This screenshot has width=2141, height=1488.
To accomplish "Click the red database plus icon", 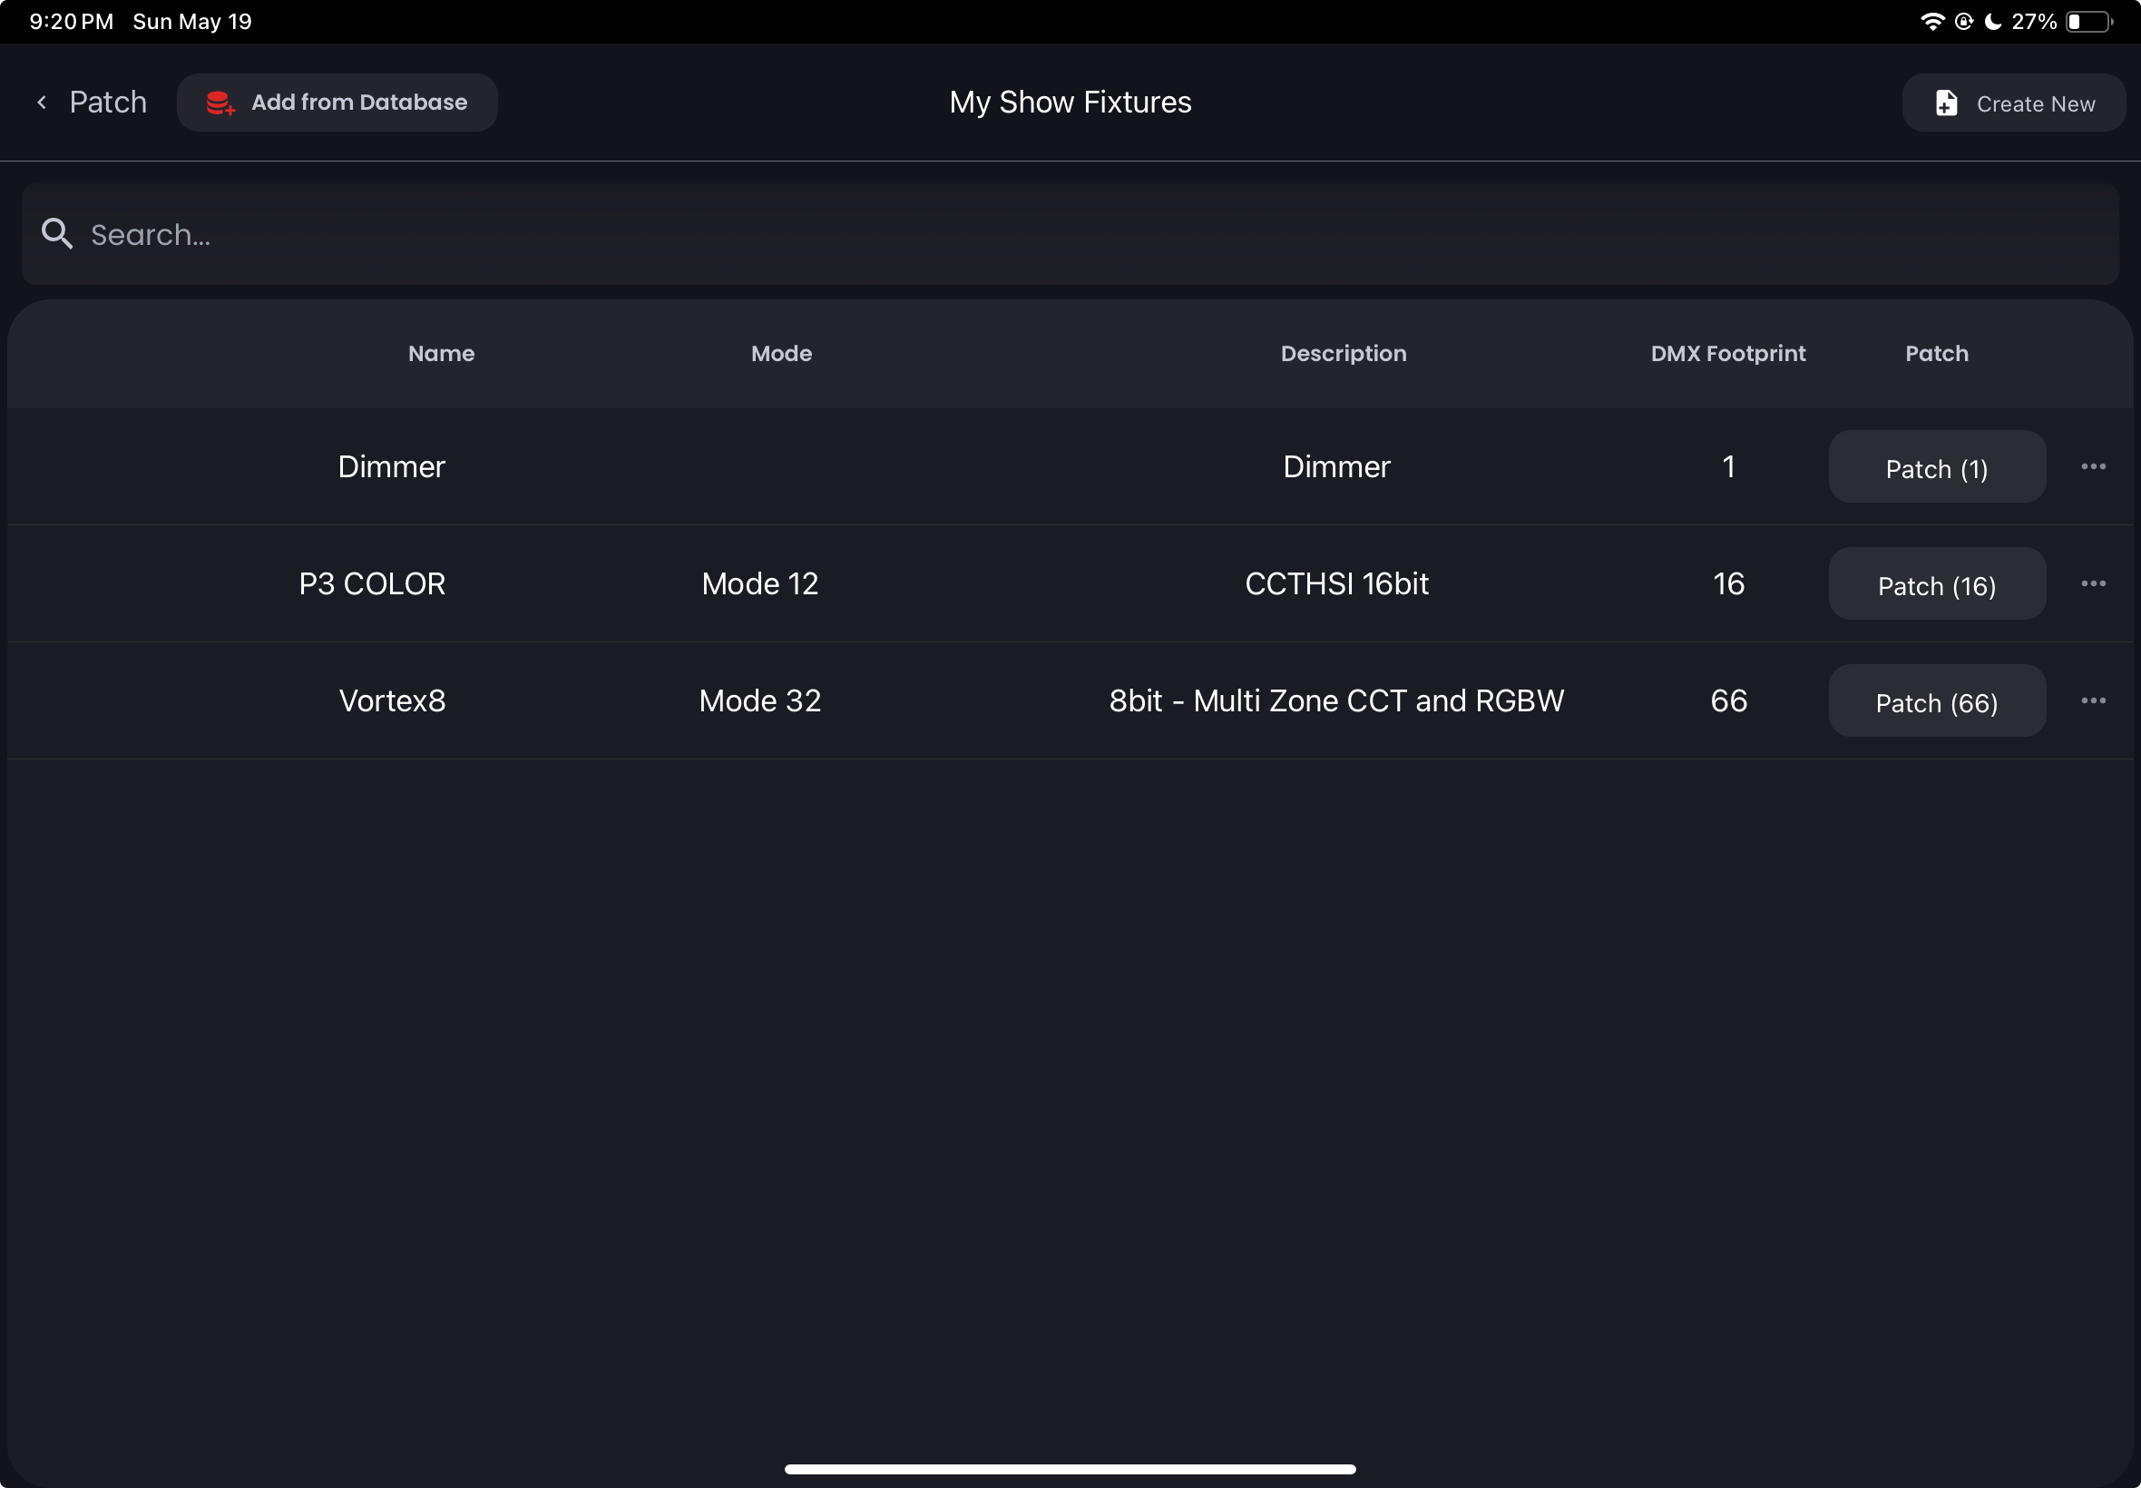I will point(220,103).
